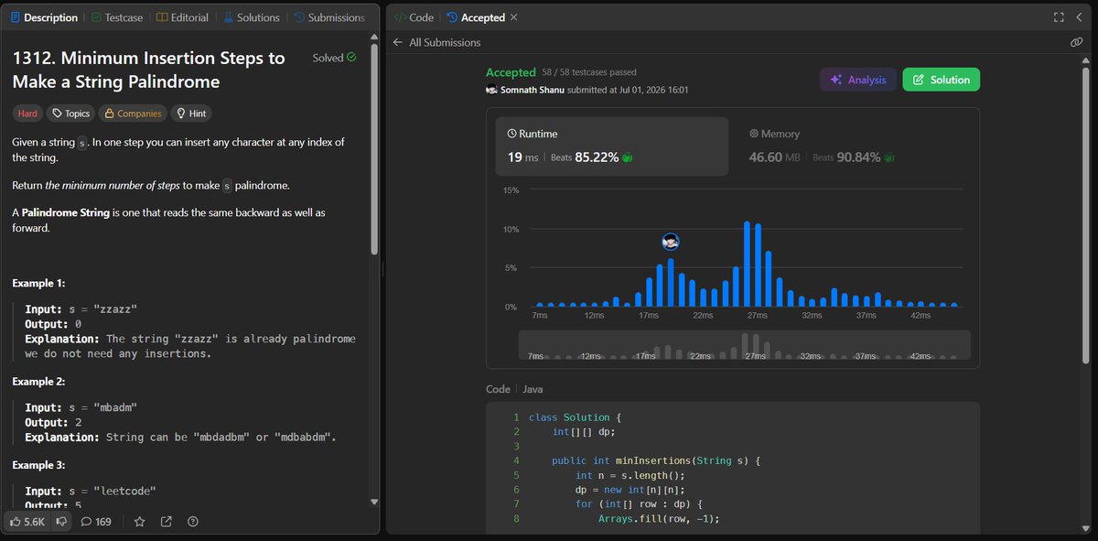This screenshot has height=541, width=1098.
Task: Open the Editorial tab
Action: (x=182, y=17)
